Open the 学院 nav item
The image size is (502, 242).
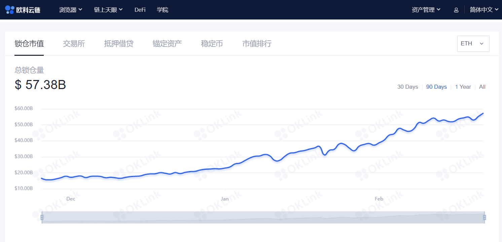click(163, 10)
